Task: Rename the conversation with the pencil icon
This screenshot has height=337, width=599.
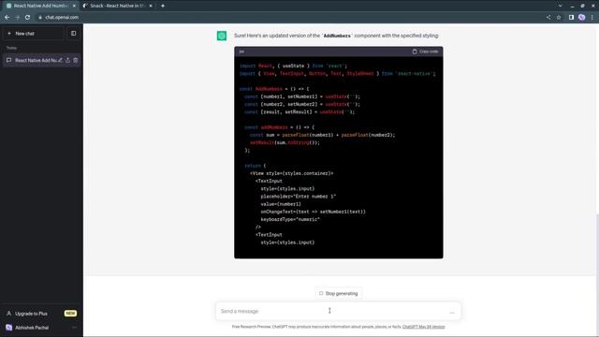Action: (x=60, y=60)
